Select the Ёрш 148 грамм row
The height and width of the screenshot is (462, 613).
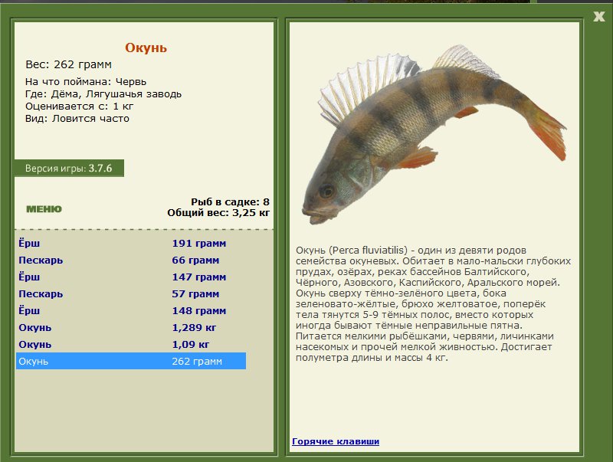coord(131,310)
